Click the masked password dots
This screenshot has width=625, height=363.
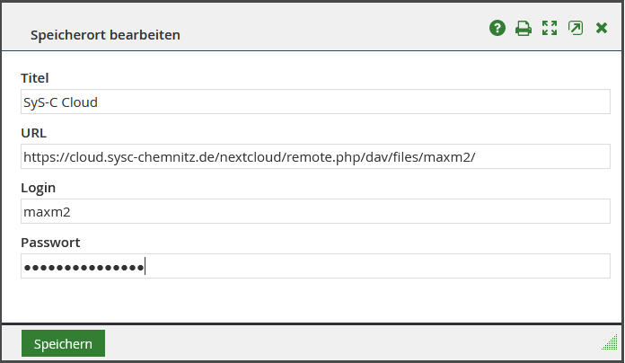pyautogui.click(x=84, y=267)
